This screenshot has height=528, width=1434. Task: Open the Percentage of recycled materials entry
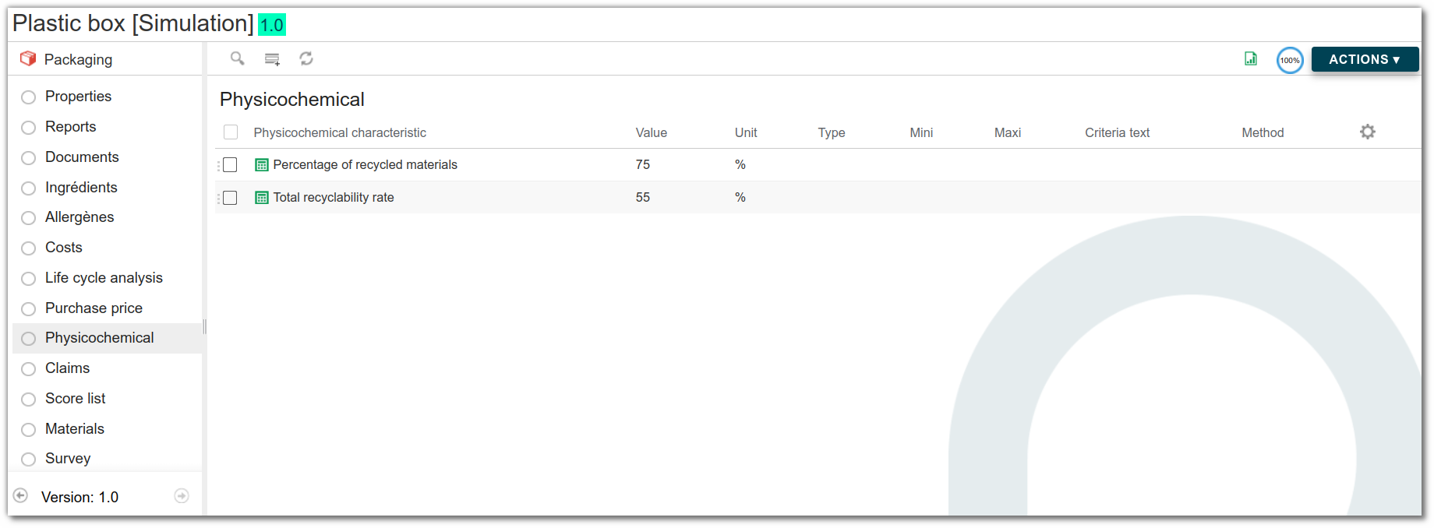click(x=365, y=165)
